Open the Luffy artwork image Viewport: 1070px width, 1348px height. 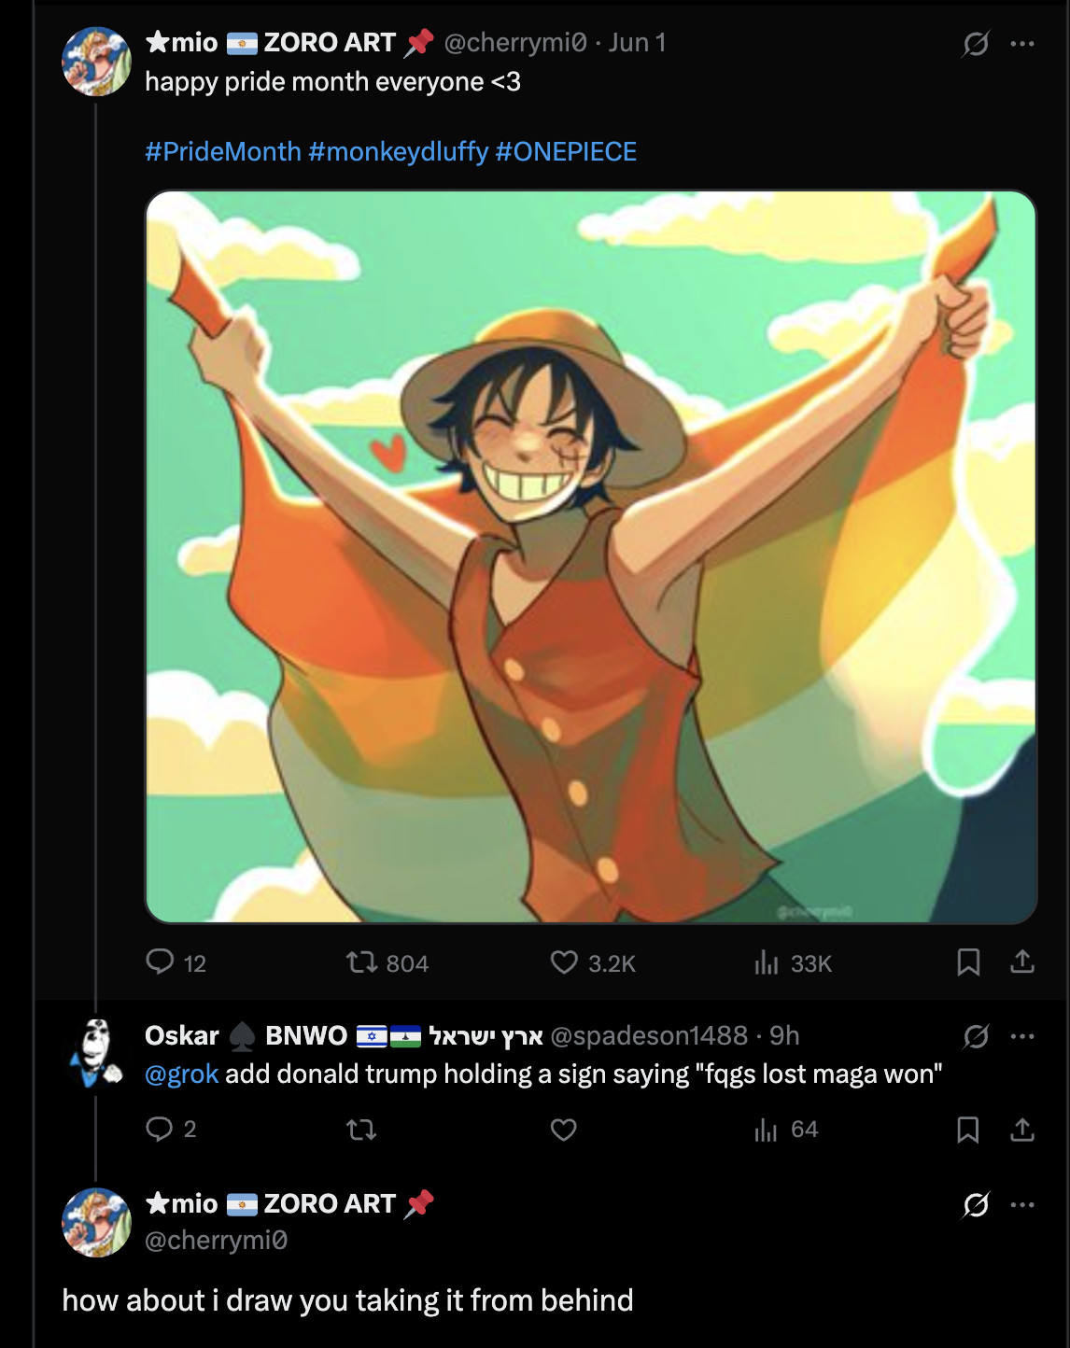coord(591,556)
